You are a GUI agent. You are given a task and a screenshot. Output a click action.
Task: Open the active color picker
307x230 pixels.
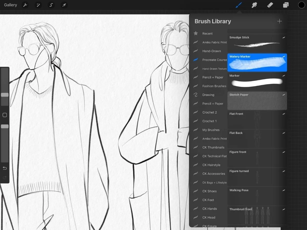301,5
